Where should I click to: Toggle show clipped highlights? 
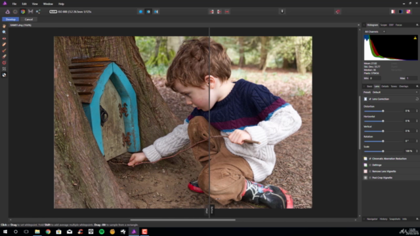pyautogui.click(x=393, y=12)
